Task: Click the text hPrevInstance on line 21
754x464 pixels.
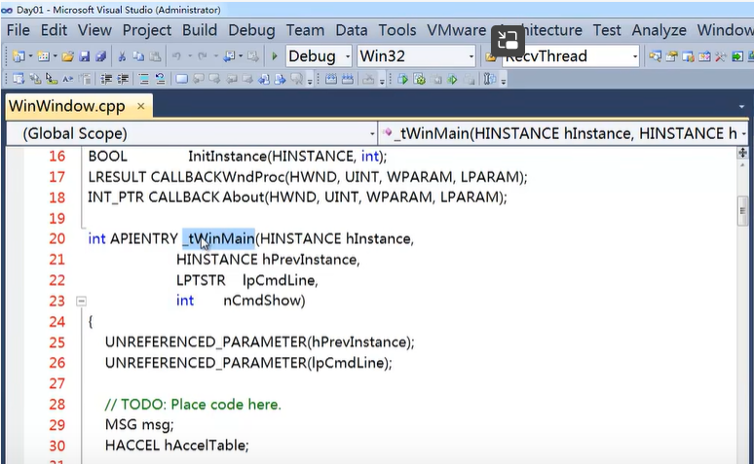Action: click(x=310, y=260)
